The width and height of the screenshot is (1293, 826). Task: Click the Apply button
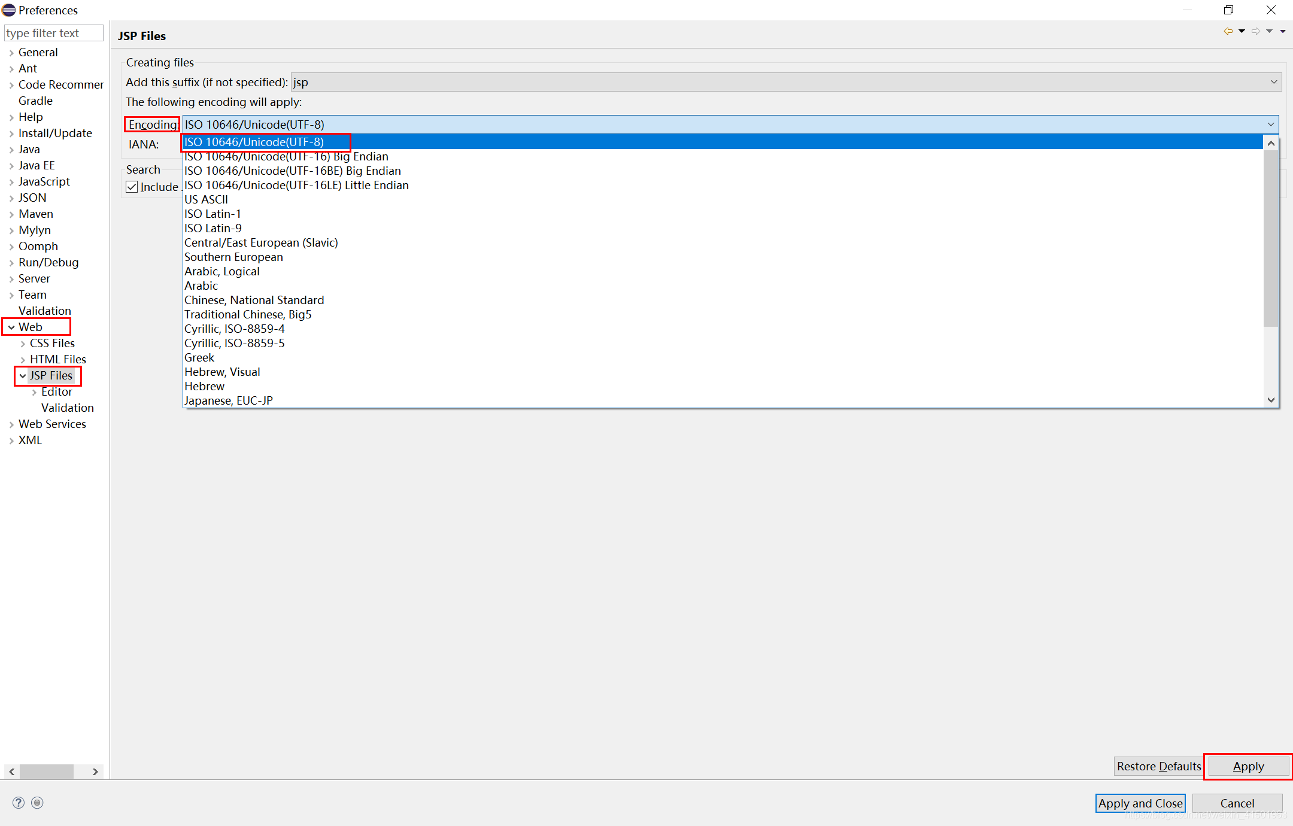[1248, 766]
